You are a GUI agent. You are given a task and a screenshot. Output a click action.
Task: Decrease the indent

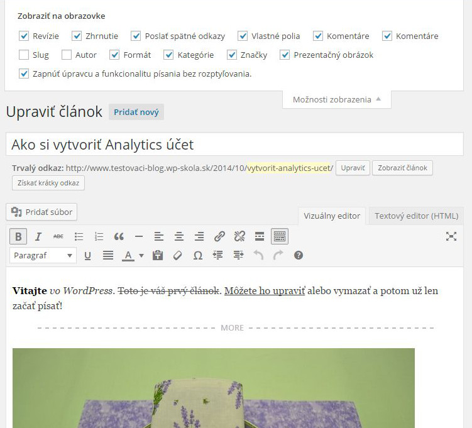(x=218, y=256)
